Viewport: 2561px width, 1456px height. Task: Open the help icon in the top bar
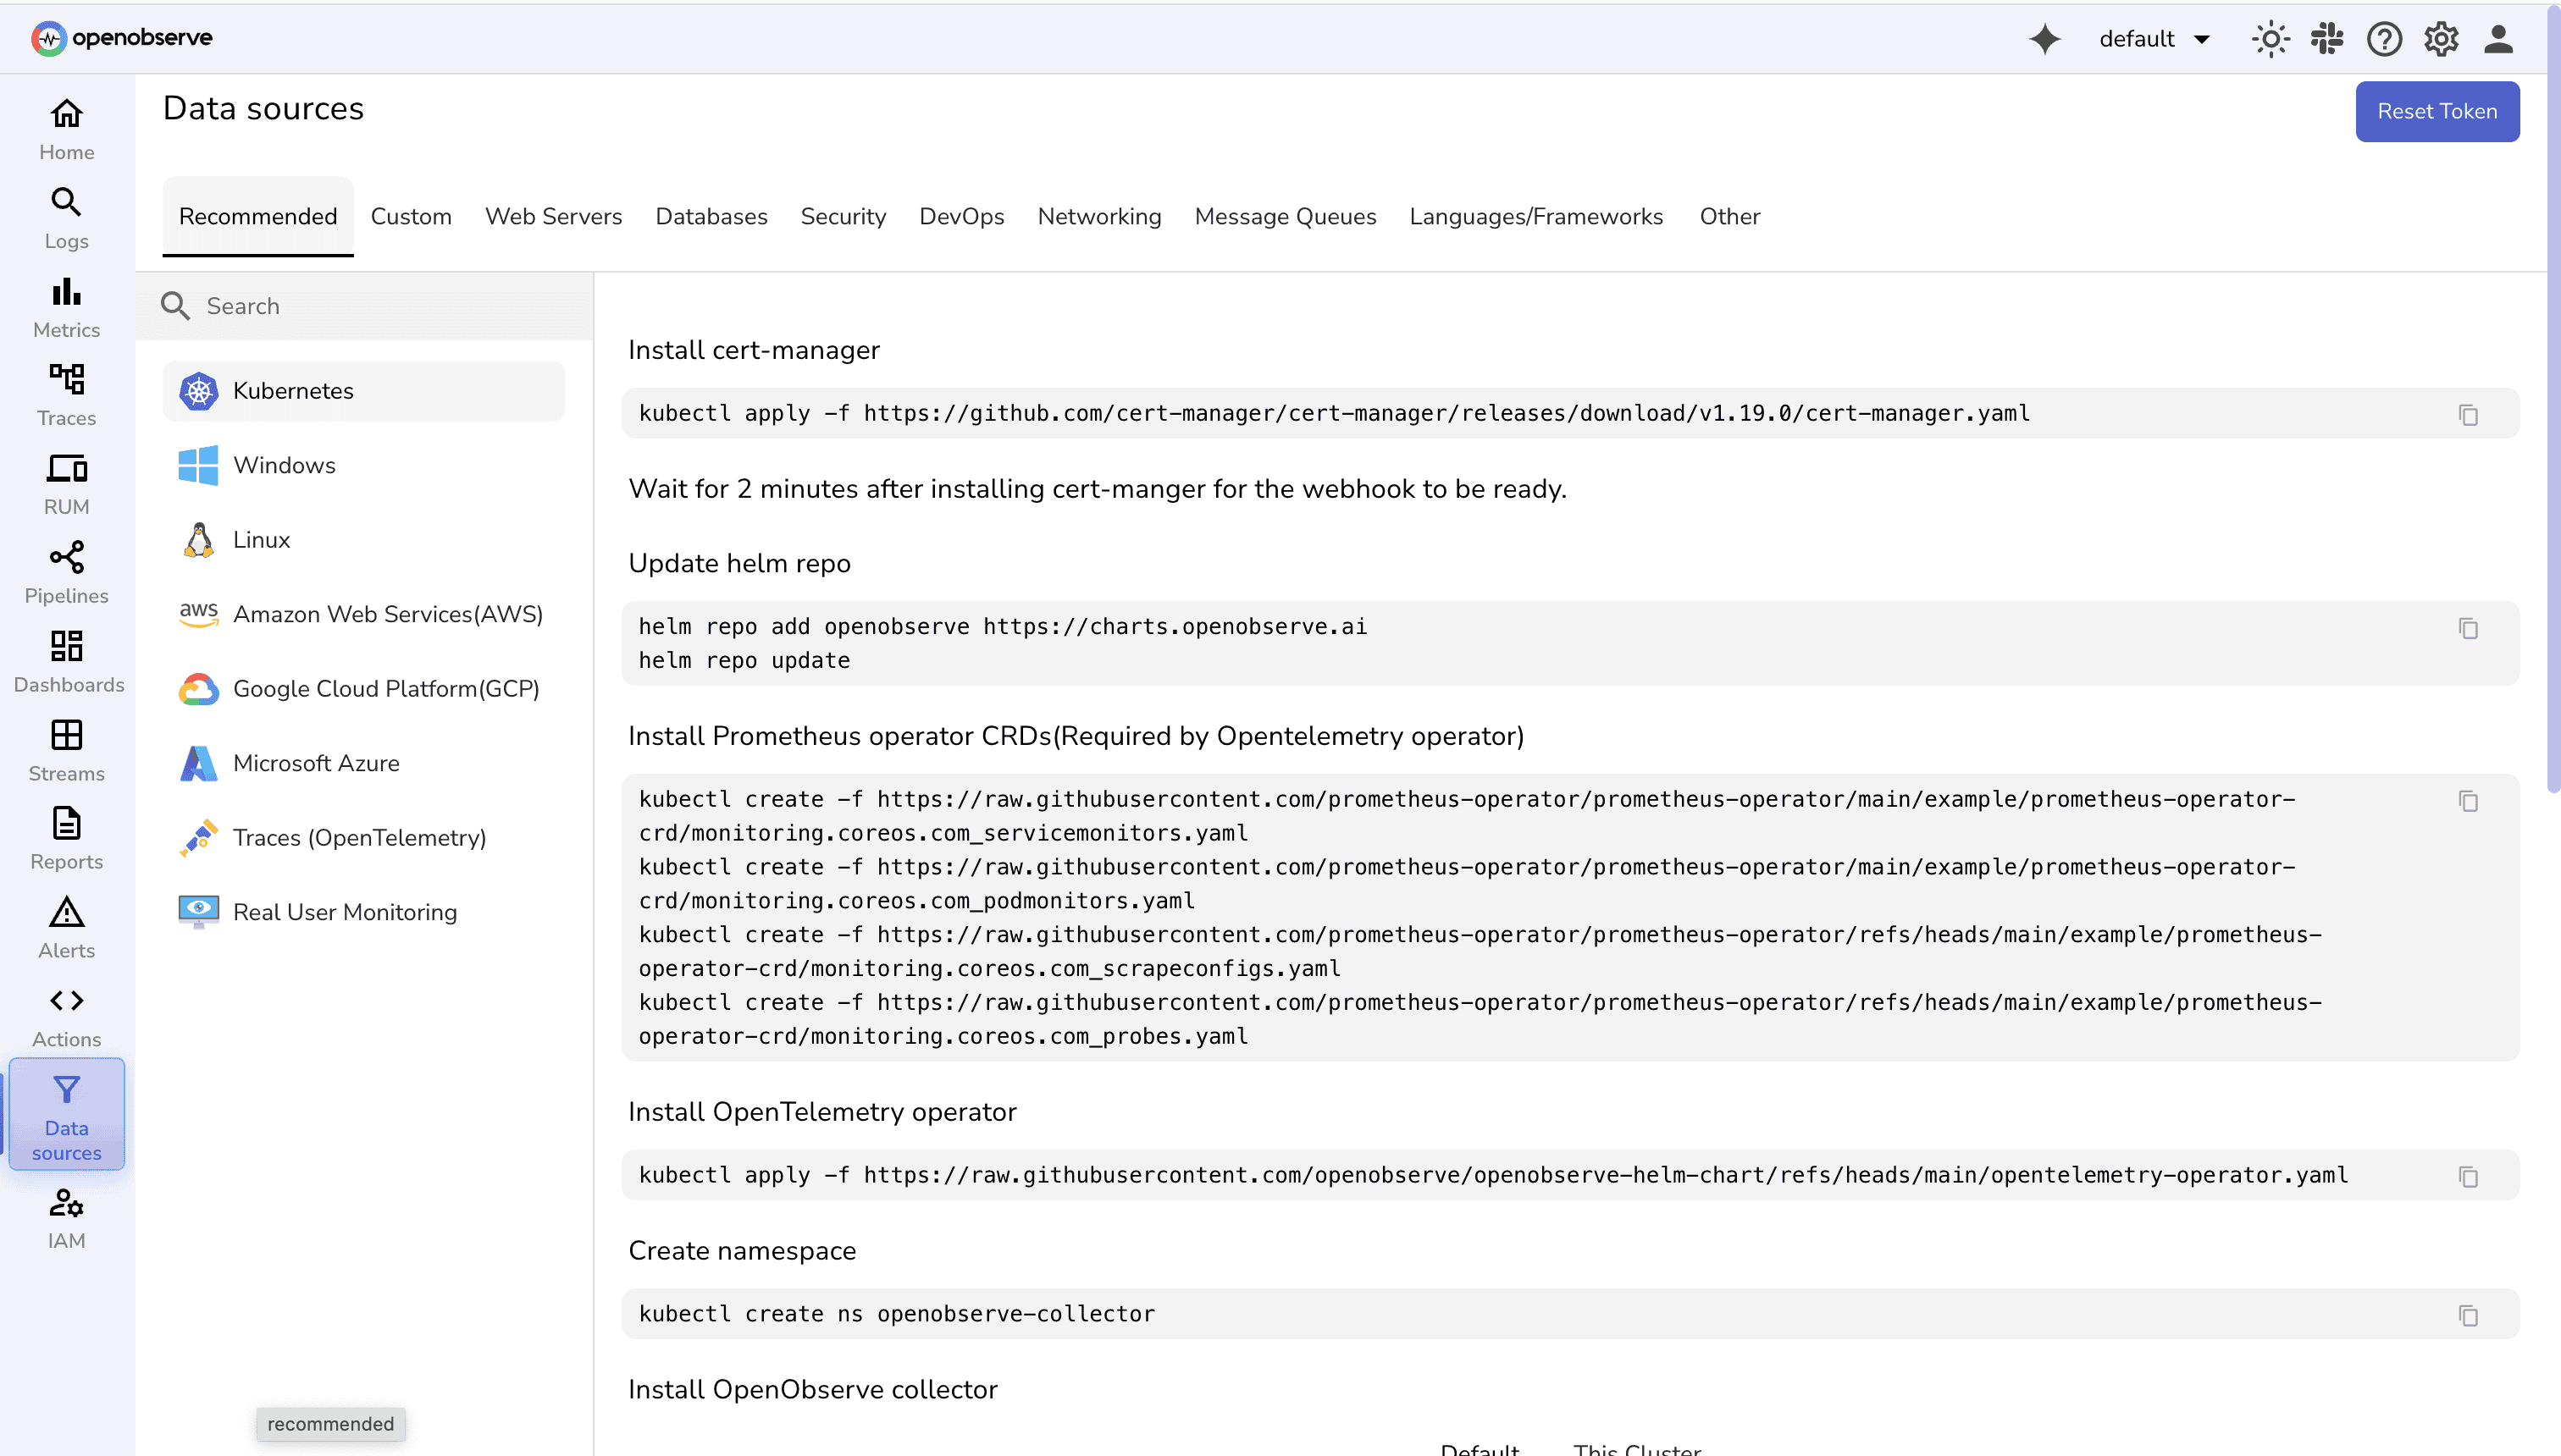tap(2384, 38)
